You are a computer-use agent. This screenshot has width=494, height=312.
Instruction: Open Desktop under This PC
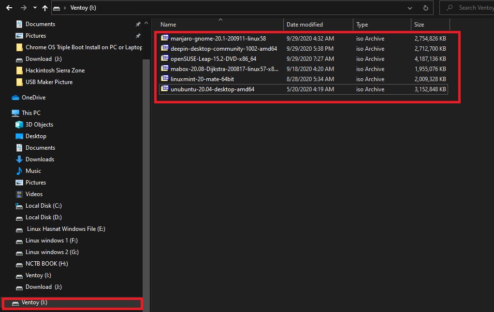click(x=36, y=136)
